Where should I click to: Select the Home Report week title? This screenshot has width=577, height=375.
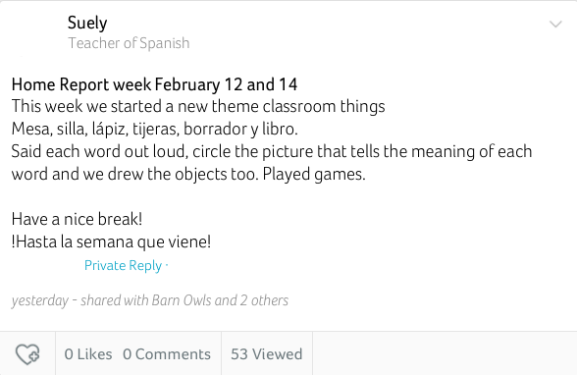coord(154,84)
